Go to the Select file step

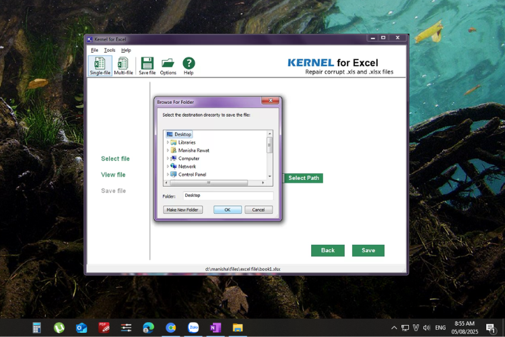[x=115, y=158]
